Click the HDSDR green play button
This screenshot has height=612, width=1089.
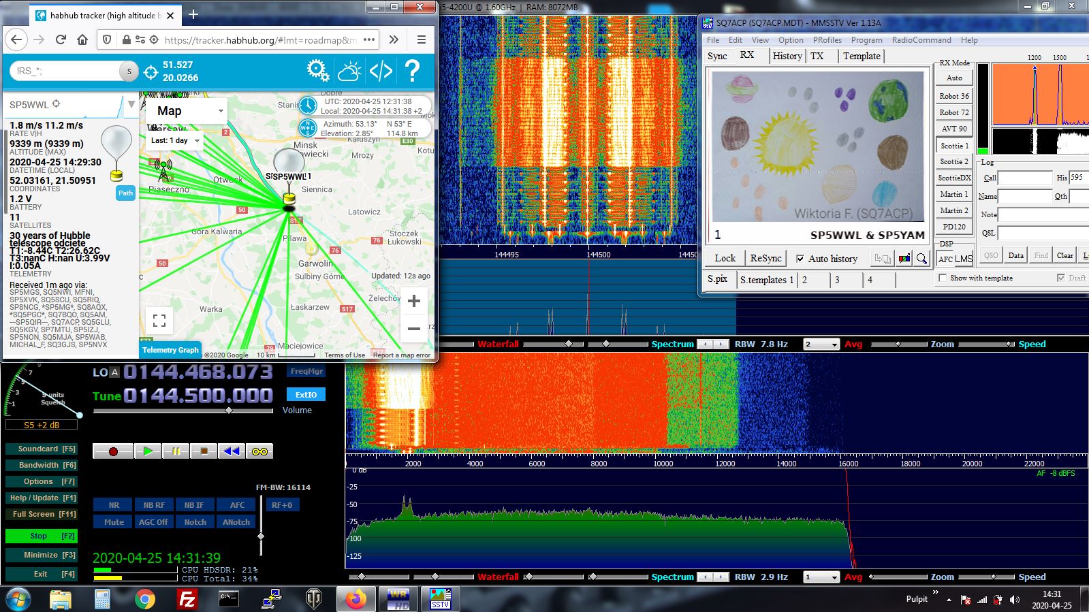coord(148,451)
